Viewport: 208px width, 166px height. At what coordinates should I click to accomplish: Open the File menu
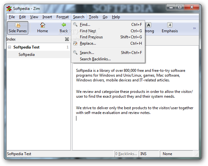pyautogui.click(x=12, y=17)
